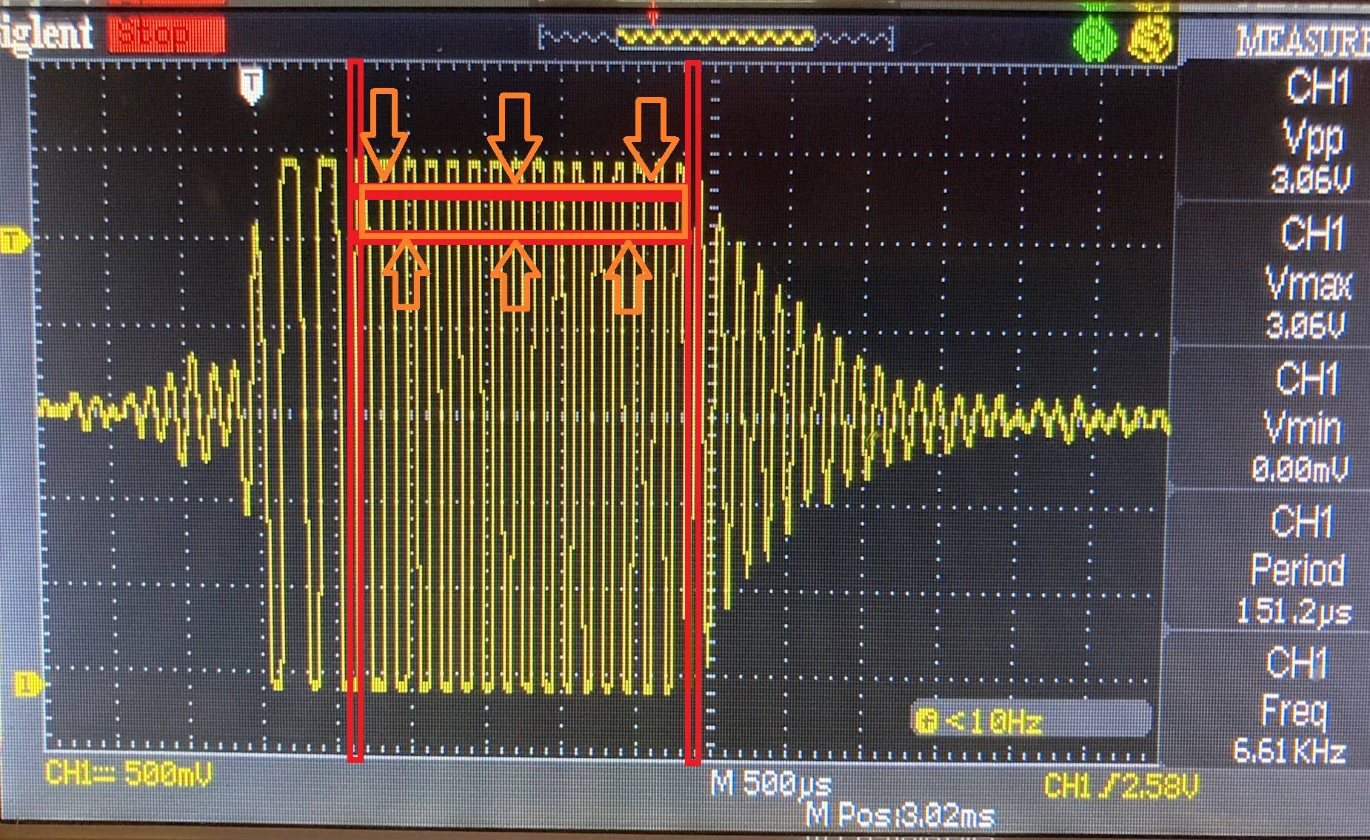Click the M Pos:3.02ms position readout

coord(900,816)
